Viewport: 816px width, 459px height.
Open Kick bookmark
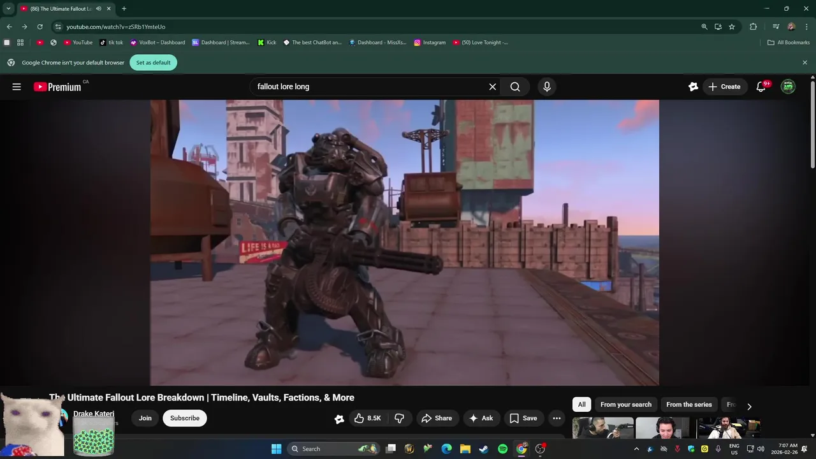click(267, 43)
